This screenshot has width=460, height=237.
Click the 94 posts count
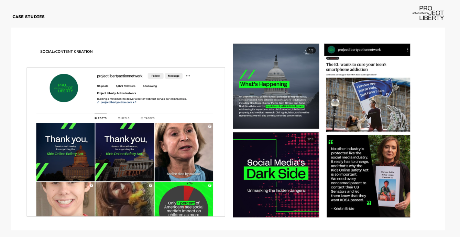tap(102, 86)
